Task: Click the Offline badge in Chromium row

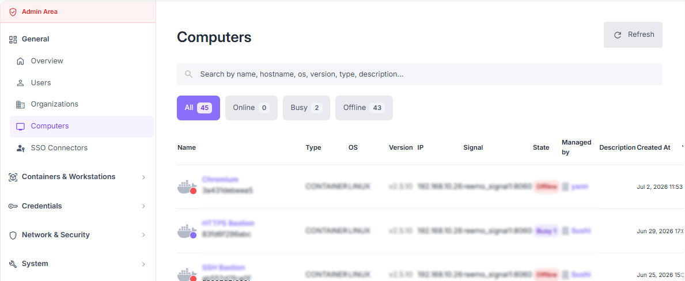Action: click(547, 187)
